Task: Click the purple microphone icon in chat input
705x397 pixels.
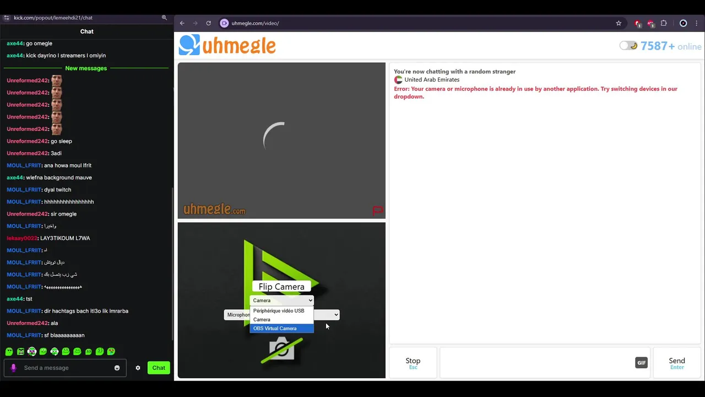Action: pyautogui.click(x=14, y=368)
